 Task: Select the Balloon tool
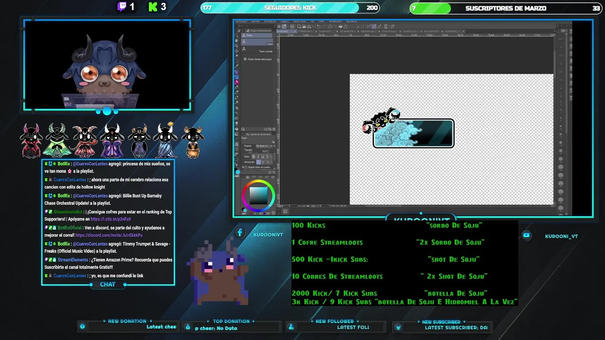[236, 160]
